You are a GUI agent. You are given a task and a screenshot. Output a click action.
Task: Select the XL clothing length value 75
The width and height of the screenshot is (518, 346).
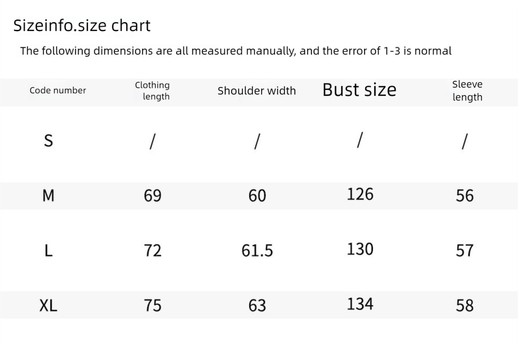click(153, 306)
